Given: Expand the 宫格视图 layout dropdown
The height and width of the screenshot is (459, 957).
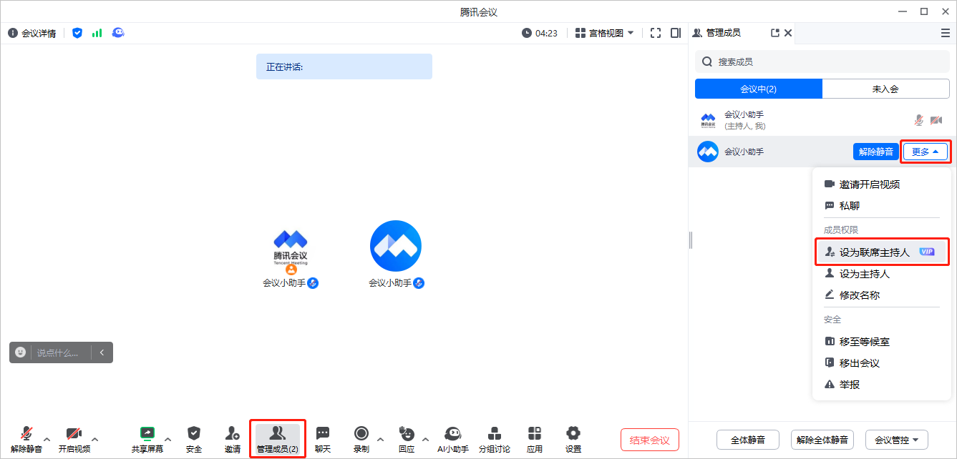Looking at the screenshot, I should 605,33.
